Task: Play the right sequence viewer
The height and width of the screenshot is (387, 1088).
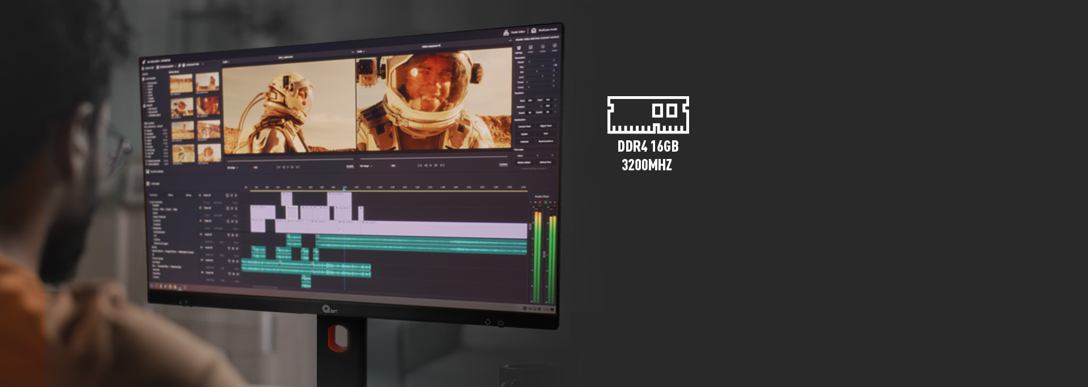Action: pyautogui.click(x=431, y=165)
